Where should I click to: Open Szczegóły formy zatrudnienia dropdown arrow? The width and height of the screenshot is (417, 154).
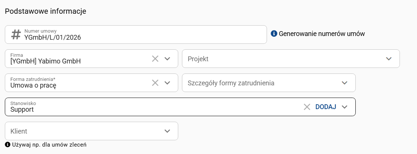[345, 83]
